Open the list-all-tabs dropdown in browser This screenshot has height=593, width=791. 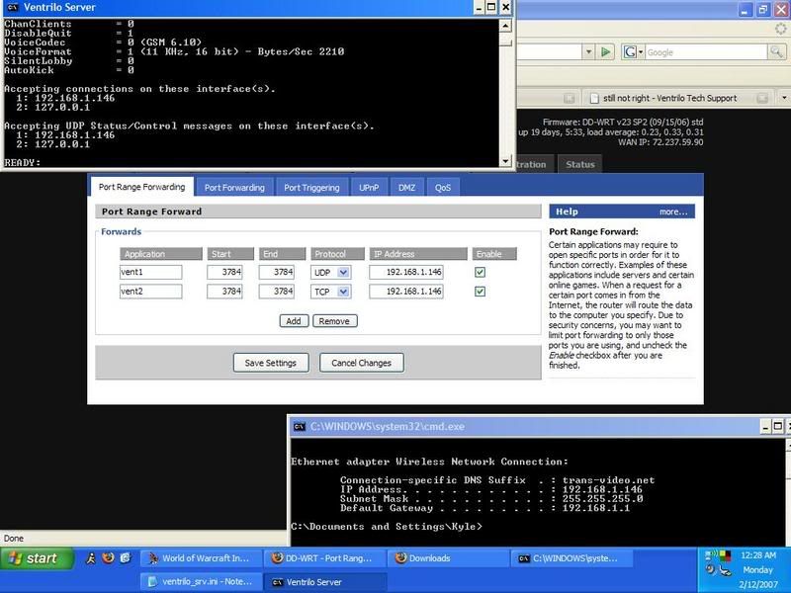(784, 98)
